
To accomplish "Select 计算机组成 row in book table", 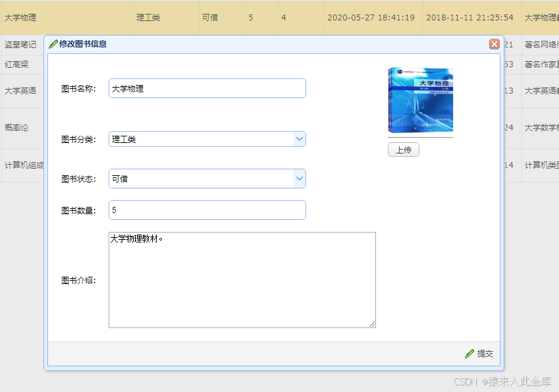I will (24, 165).
